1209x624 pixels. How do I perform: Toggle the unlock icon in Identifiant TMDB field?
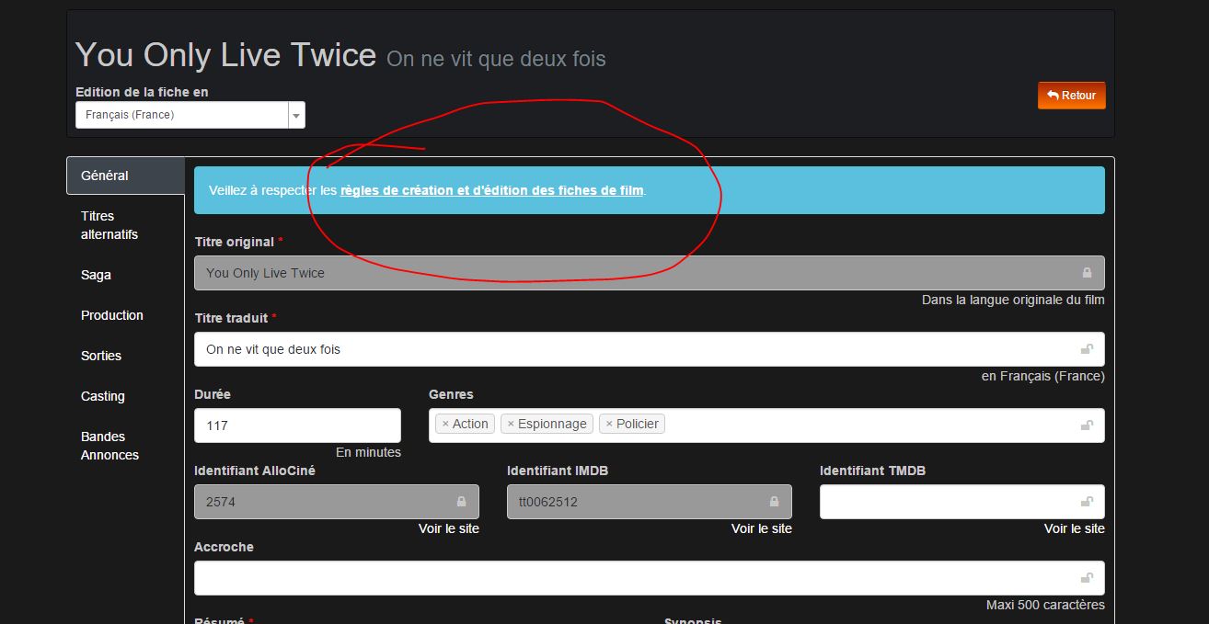(1087, 502)
